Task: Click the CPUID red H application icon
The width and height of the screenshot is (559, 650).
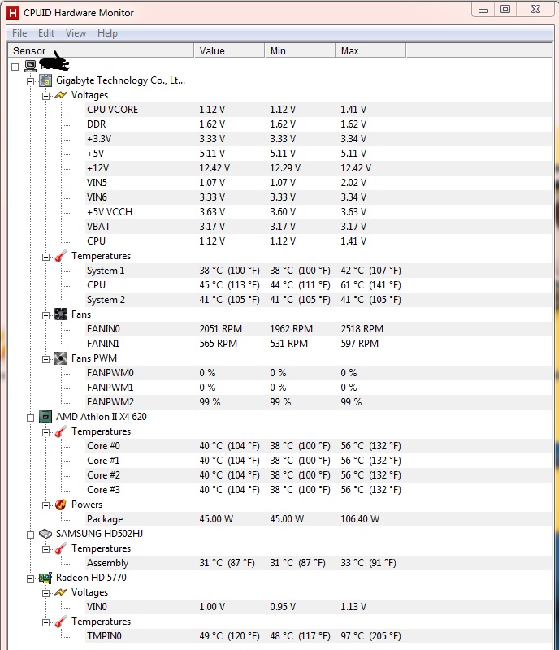Action: coord(13,13)
